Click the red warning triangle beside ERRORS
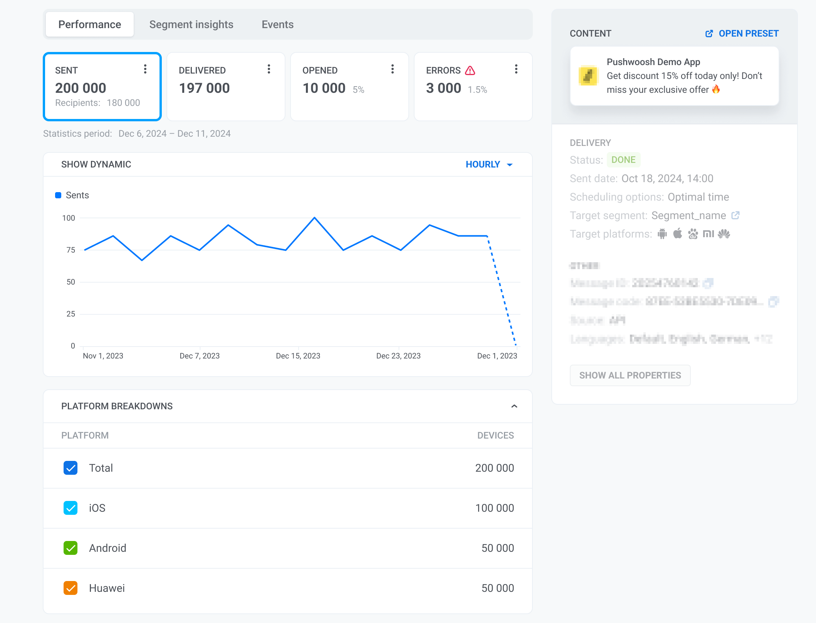This screenshot has width=816, height=623. click(470, 70)
